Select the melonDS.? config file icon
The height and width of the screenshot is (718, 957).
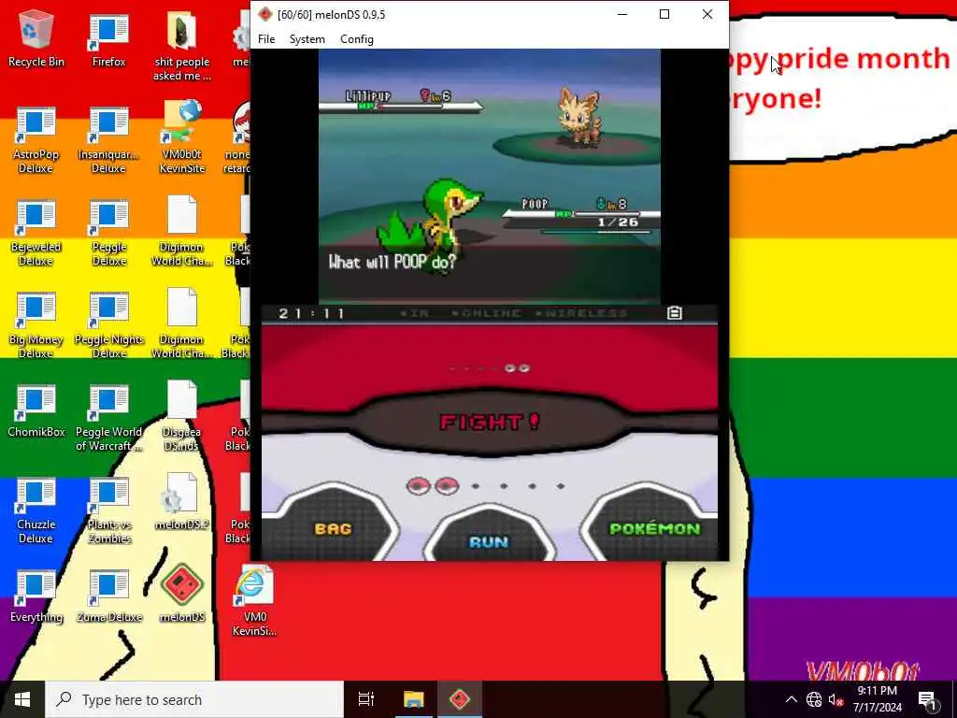point(181,501)
